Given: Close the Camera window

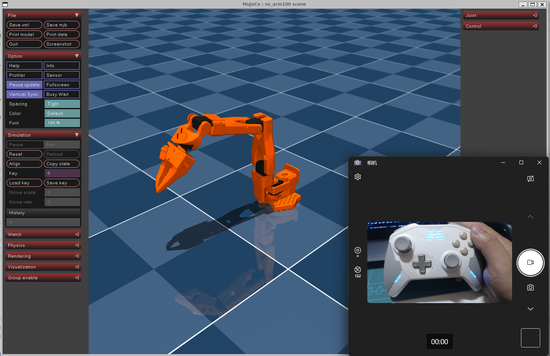Looking at the screenshot, I should coord(539,162).
